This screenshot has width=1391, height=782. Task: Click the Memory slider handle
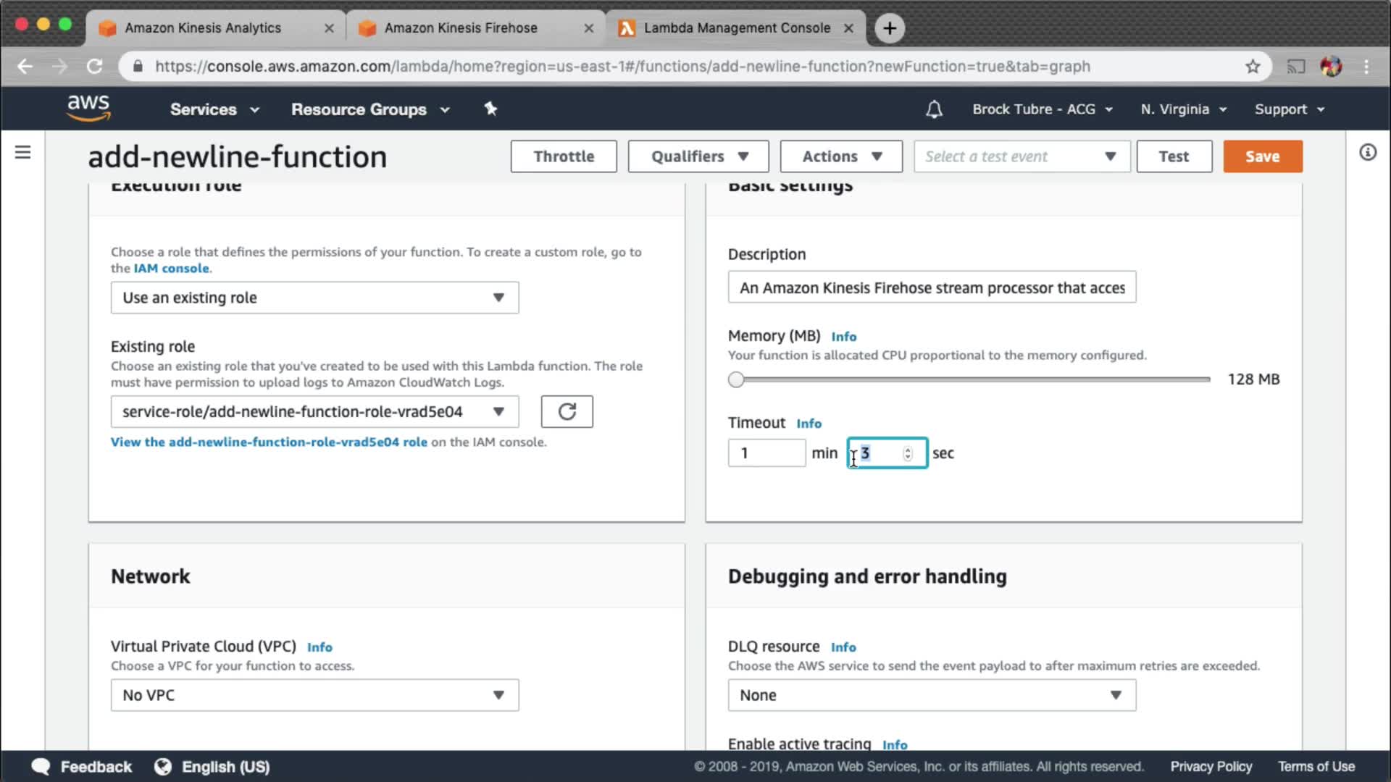[x=736, y=379]
